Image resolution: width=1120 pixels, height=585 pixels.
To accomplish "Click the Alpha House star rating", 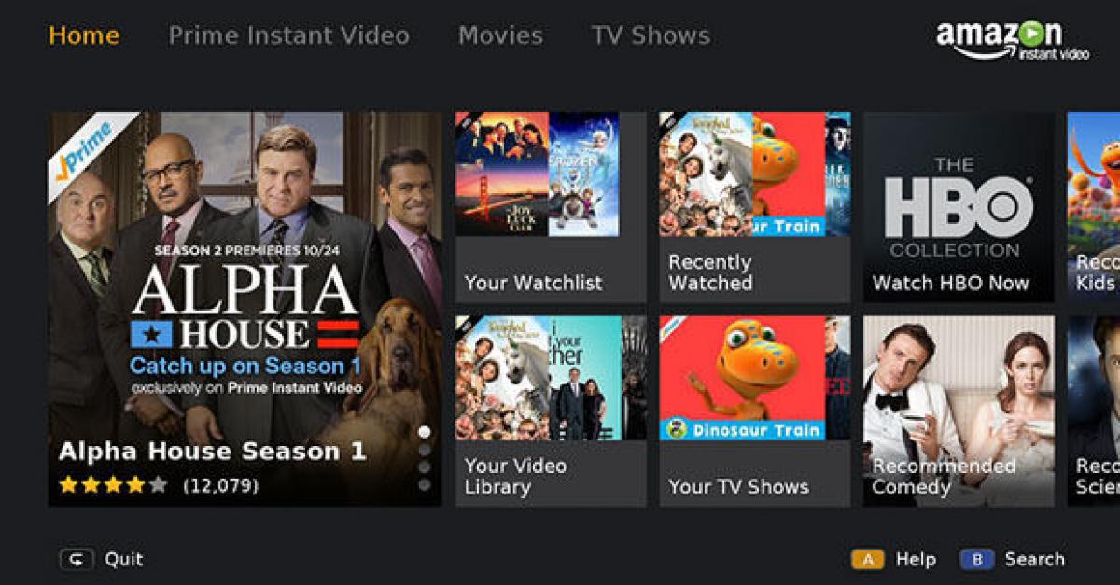I will pos(112,485).
